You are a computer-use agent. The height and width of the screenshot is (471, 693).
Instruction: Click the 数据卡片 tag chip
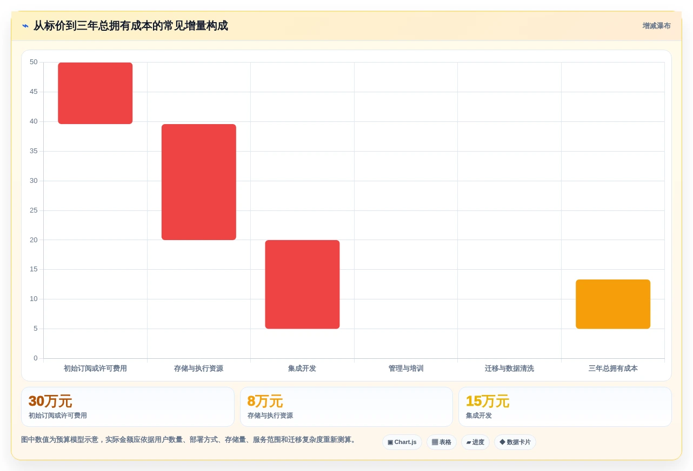coord(515,442)
